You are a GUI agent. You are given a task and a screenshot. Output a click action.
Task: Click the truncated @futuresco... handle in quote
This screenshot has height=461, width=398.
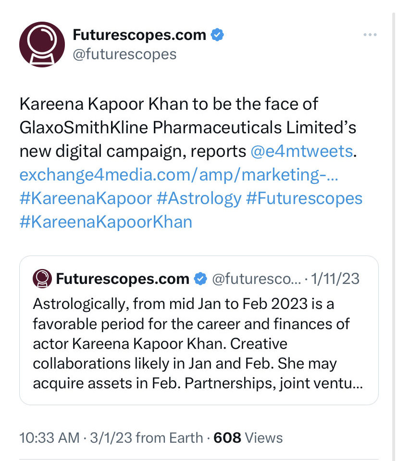coord(257,279)
